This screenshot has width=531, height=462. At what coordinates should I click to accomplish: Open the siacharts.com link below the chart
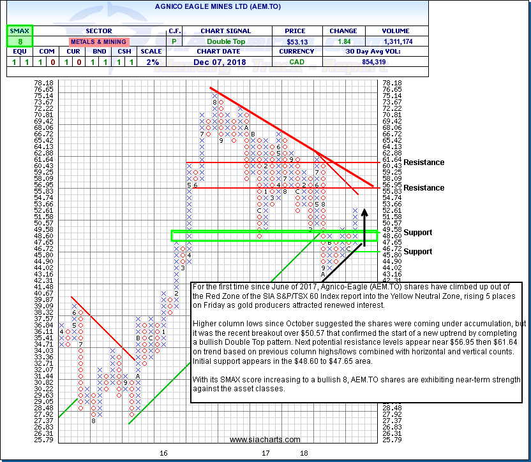click(x=264, y=440)
